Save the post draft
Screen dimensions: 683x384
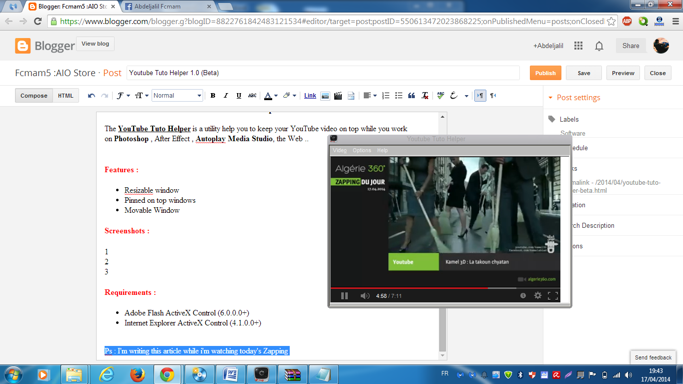point(584,73)
